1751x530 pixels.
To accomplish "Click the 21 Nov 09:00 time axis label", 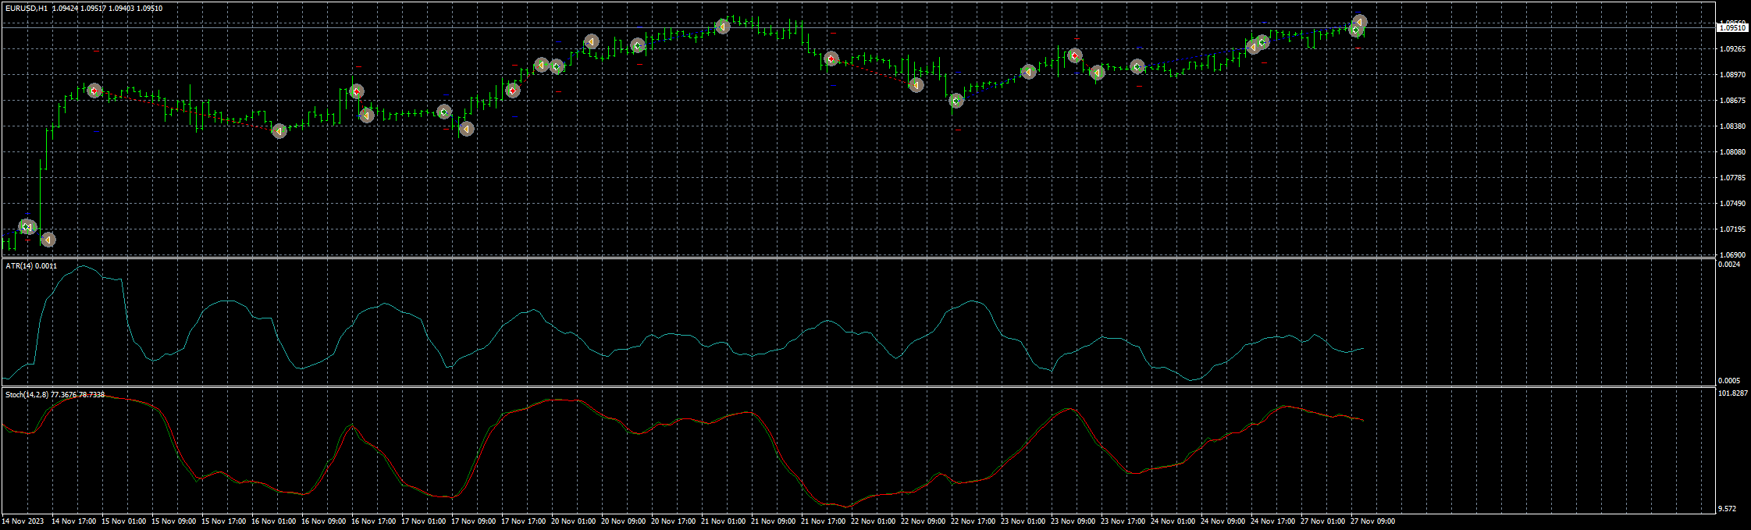I will (x=773, y=521).
